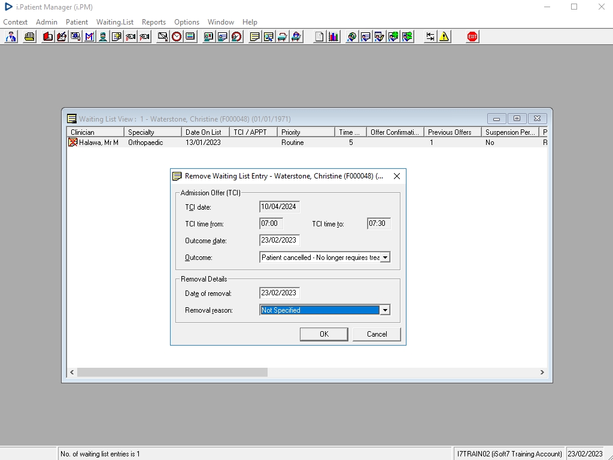This screenshot has width=613, height=460.
Task: Open the Window menu
Action: [x=220, y=22]
